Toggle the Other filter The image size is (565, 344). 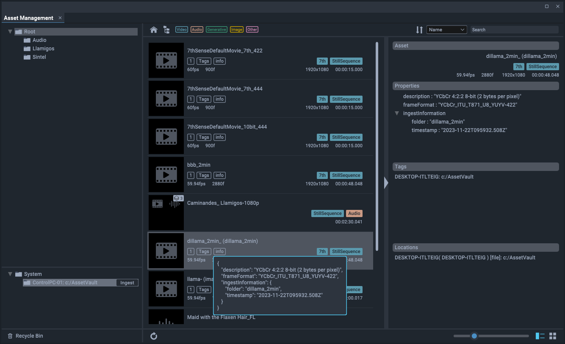click(x=252, y=30)
